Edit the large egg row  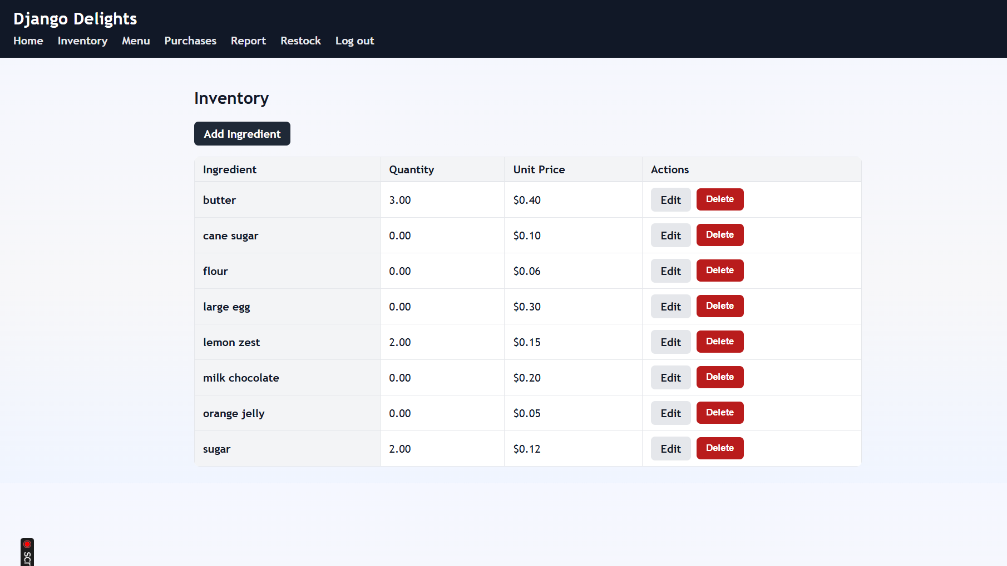coord(670,307)
